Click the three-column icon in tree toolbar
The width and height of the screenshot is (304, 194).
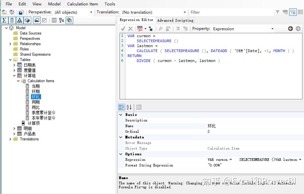pos(54,20)
